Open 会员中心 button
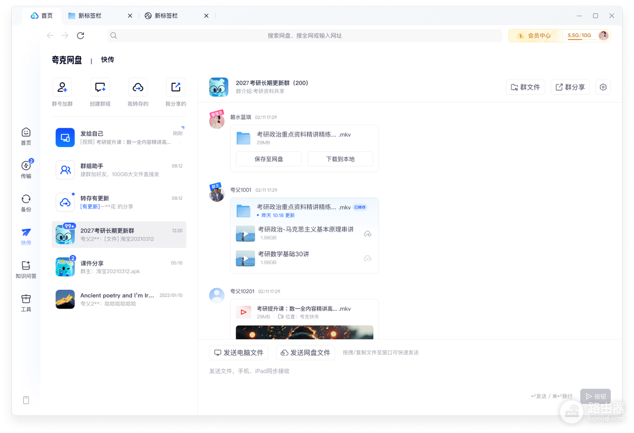Screen dimensions: 634x433 point(535,35)
